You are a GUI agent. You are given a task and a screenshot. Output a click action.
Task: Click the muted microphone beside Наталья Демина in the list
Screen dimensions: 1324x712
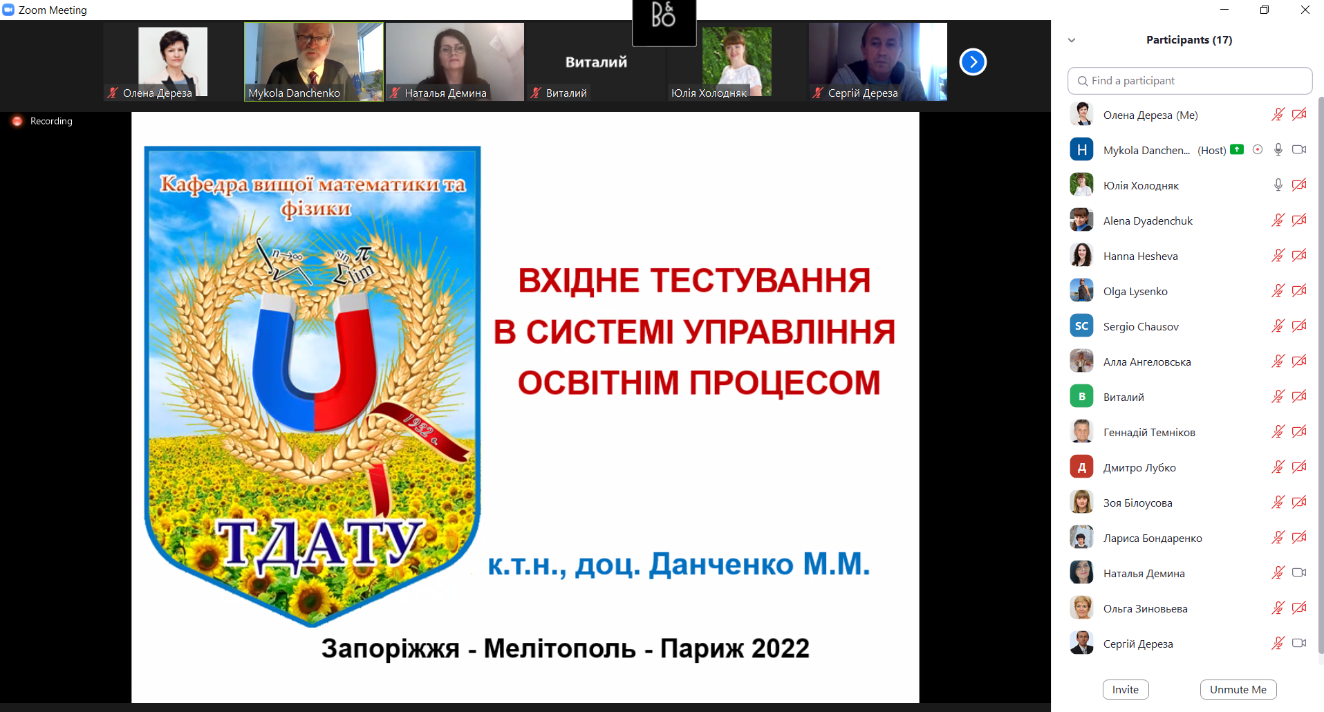[x=1278, y=573]
